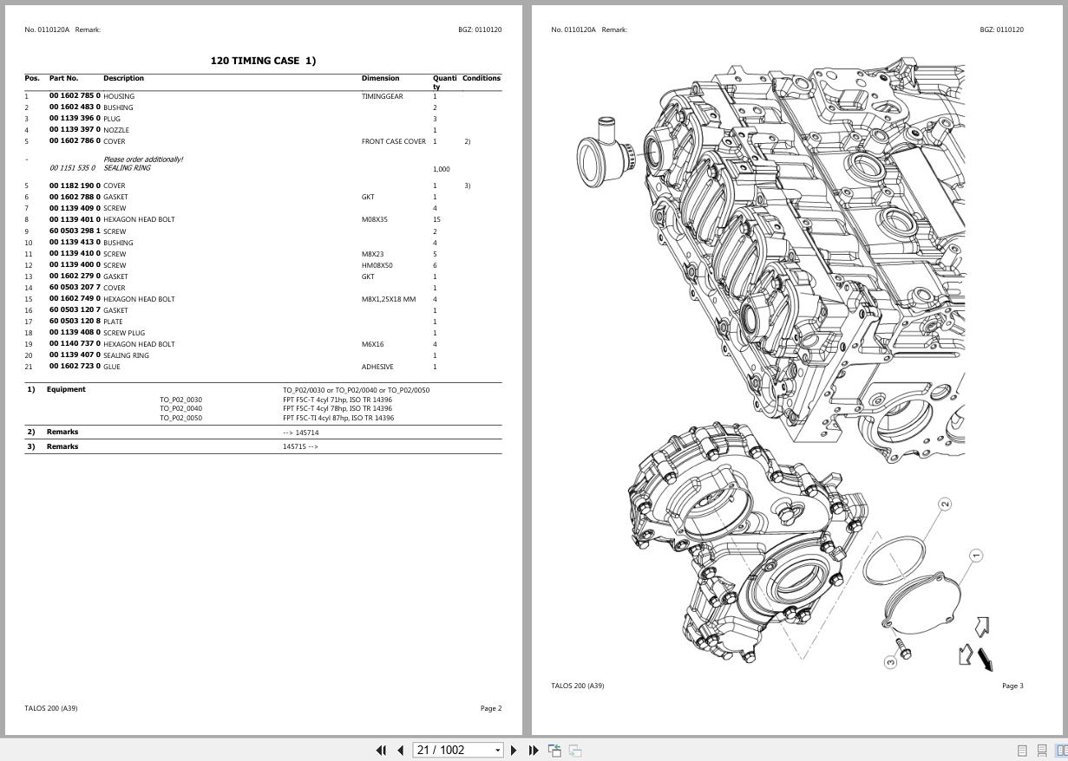The image size is (1068, 761).
Task: Click the remark text --> 145714
Action: pyautogui.click(x=300, y=433)
